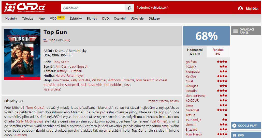Image resolution: width=262 pixels, height=138 pixels.
Task: Open user Cival's profile
Action: [189, 81]
